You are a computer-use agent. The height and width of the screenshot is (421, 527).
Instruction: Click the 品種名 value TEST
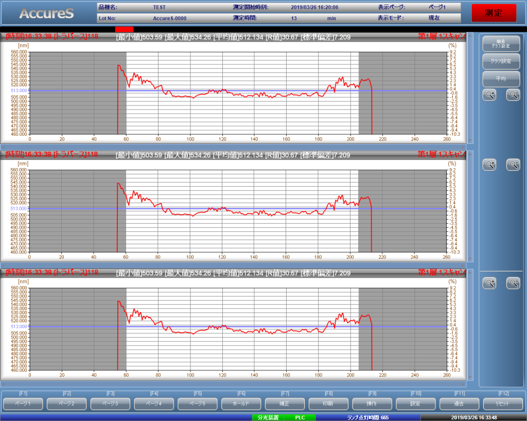click(160, 7)
